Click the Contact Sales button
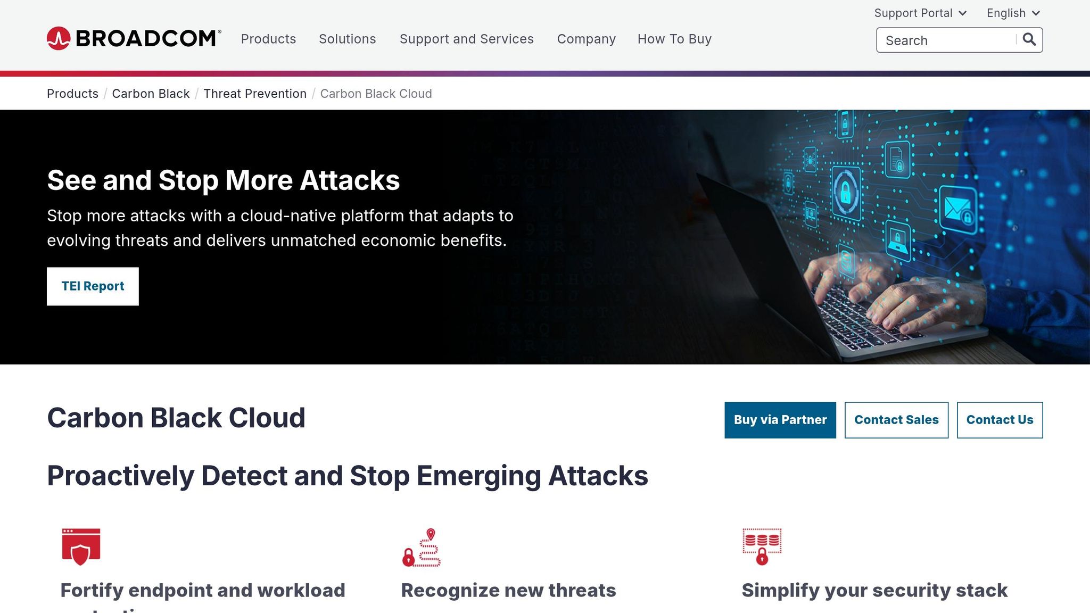This screenshot has width=1090, height=613. pyautogui.click(x=896, y=420)
